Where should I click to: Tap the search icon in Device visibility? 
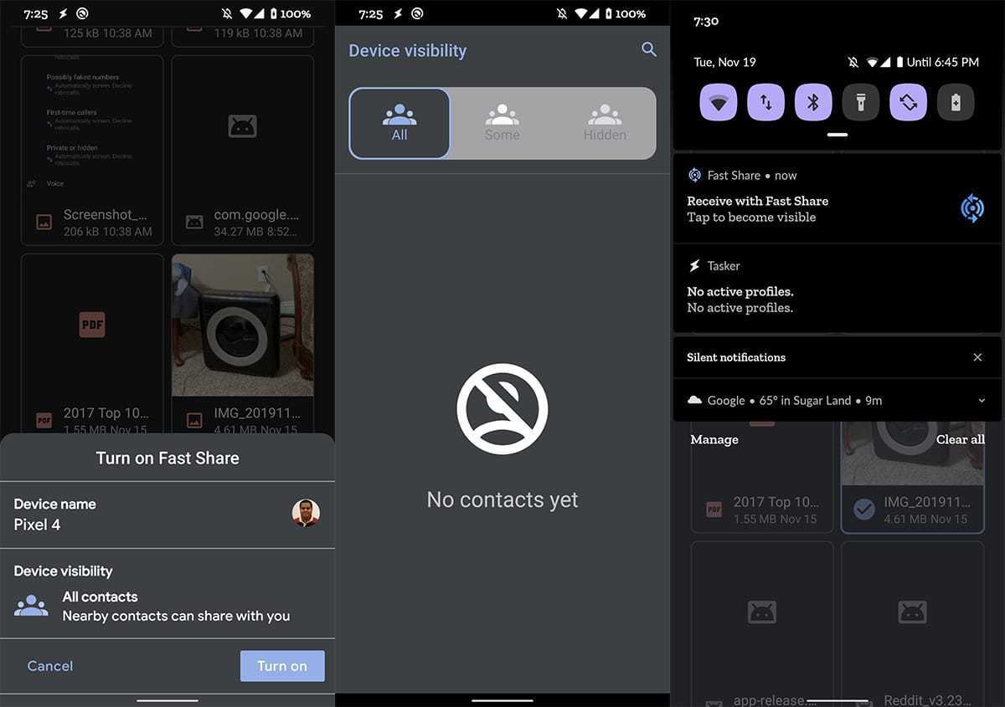(648, 50)
